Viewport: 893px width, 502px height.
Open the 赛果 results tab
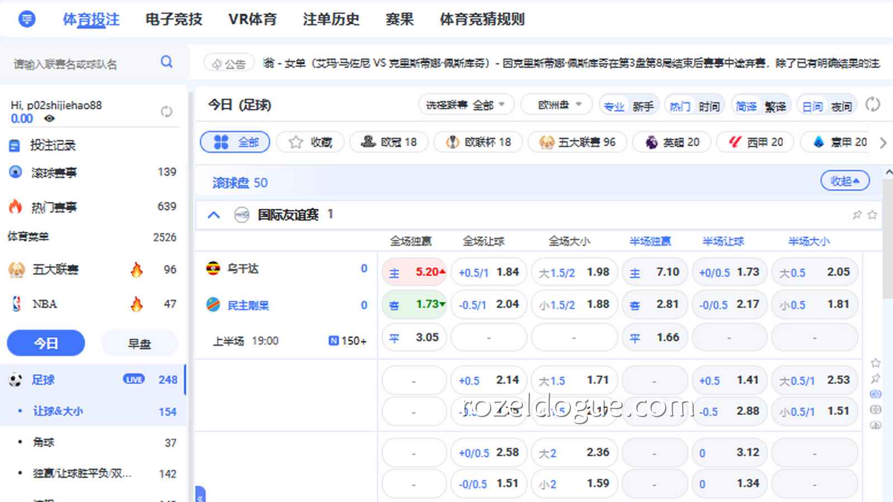(x=400, y=20)
